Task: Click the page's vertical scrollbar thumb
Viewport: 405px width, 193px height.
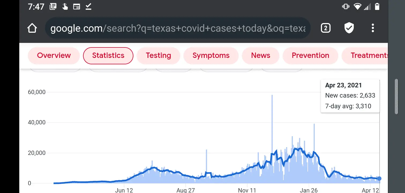Action: coord(397,96)
